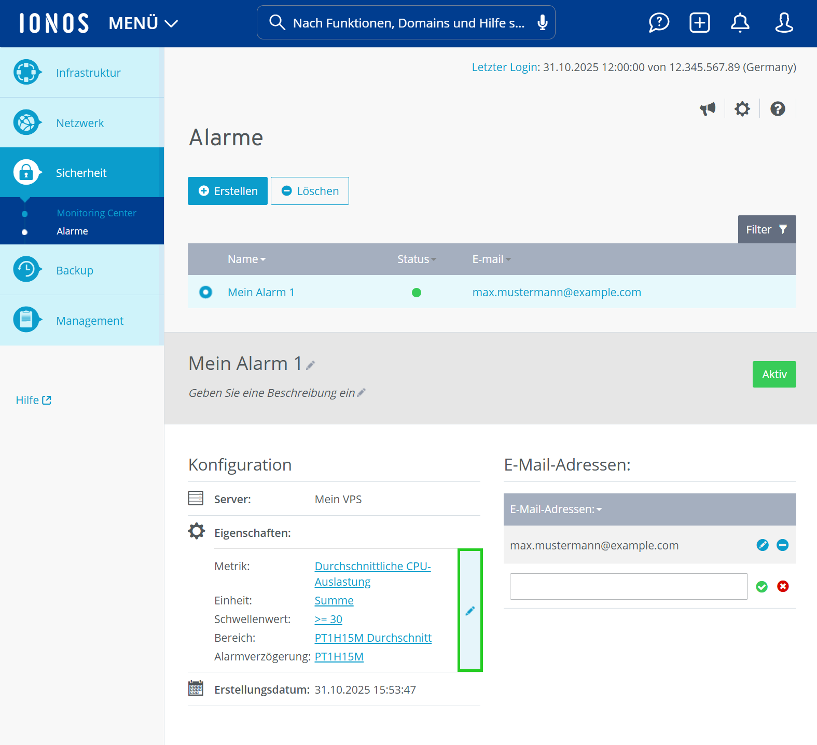Open the Hilfe external link
The width and height of the screenshot is (817, 745).
[34, 400]
